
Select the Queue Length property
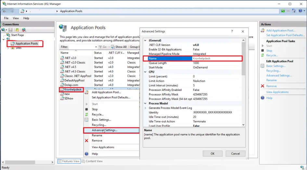click(x=193, y=63)
